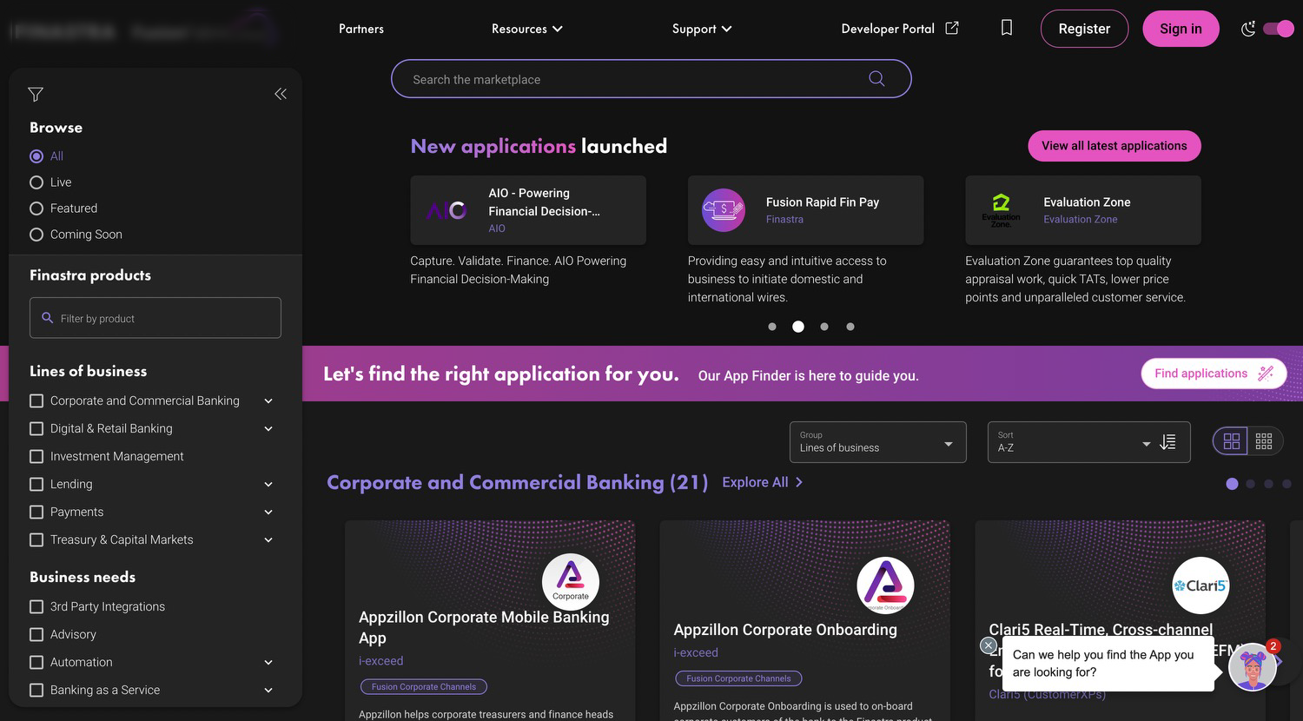Click the bookmark icon in the header
1303x721 pixels.
(1007, 28)
